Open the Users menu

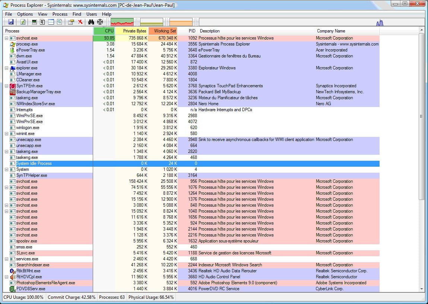91,14
